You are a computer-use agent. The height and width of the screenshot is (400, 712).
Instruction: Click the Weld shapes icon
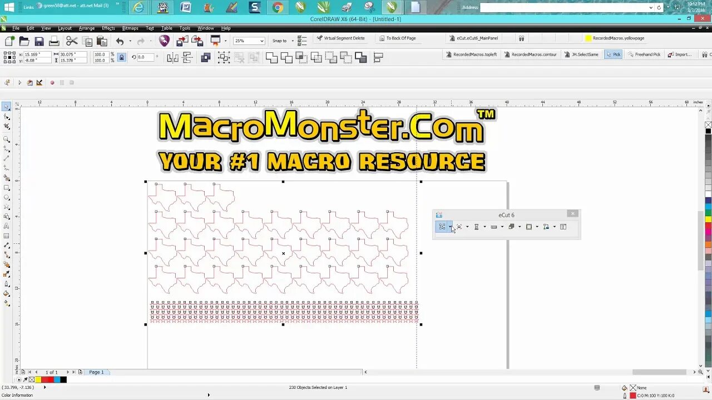[x=271, y=57]
